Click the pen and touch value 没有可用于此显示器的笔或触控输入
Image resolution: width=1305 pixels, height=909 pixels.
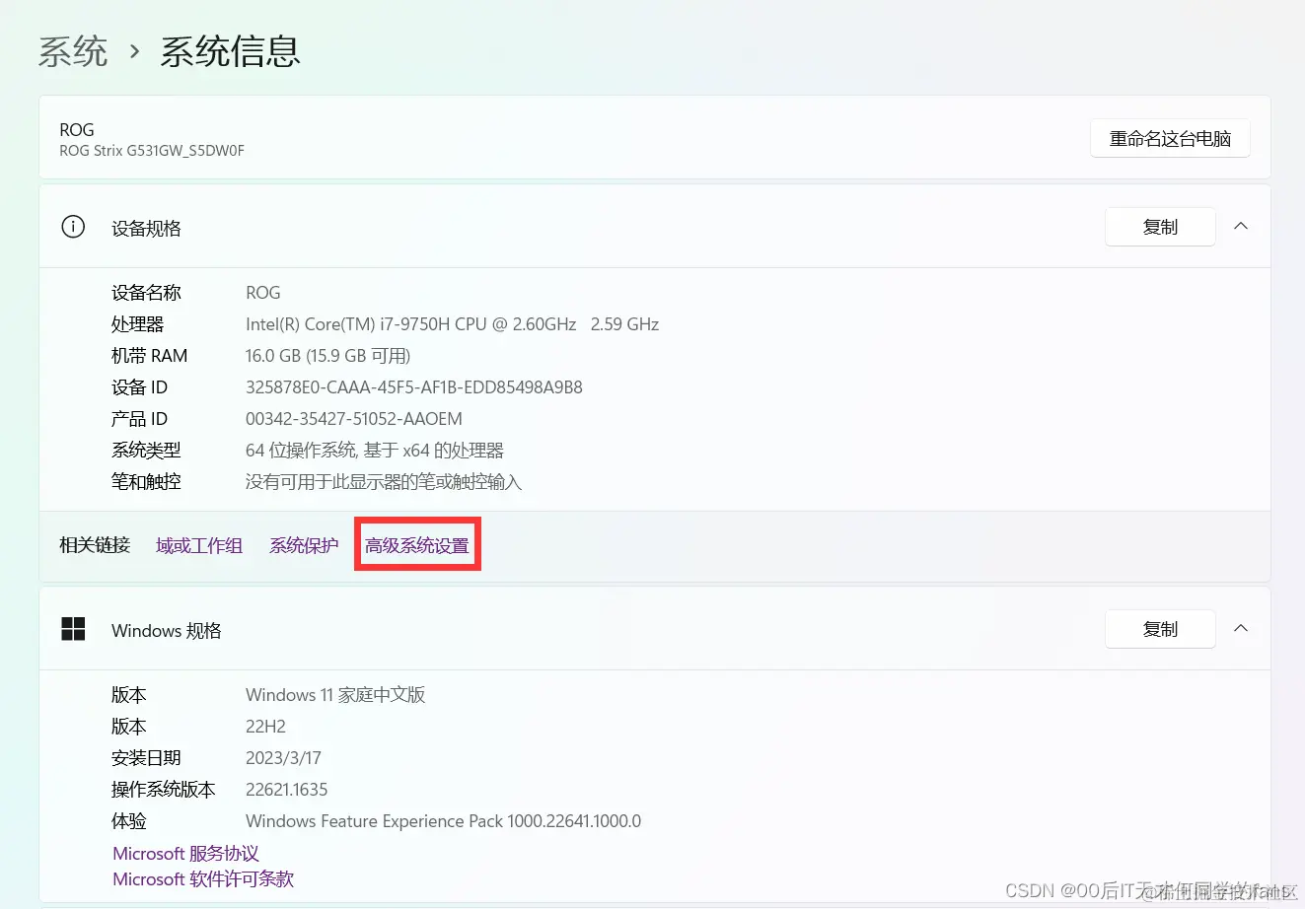(384, 482)
